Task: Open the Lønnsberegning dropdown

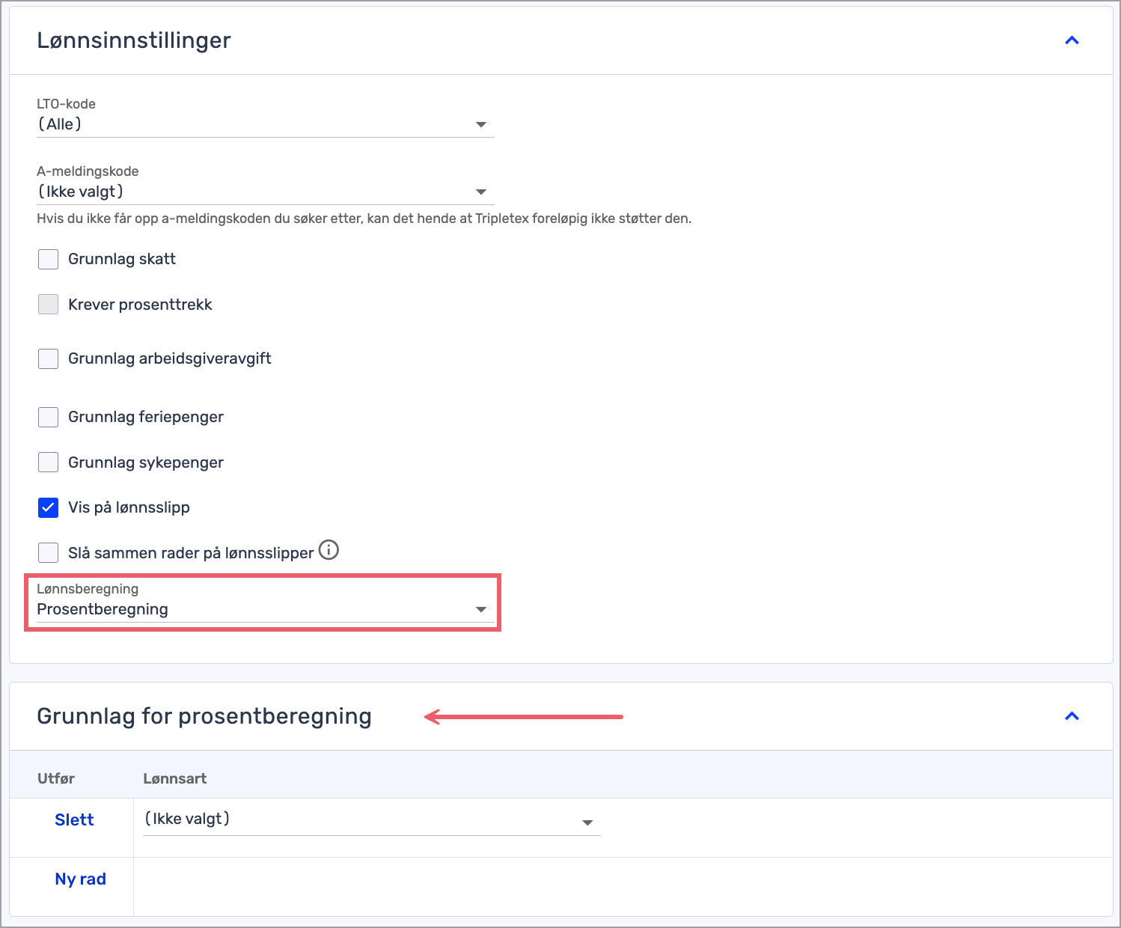Action: click(x=266, y=609)
